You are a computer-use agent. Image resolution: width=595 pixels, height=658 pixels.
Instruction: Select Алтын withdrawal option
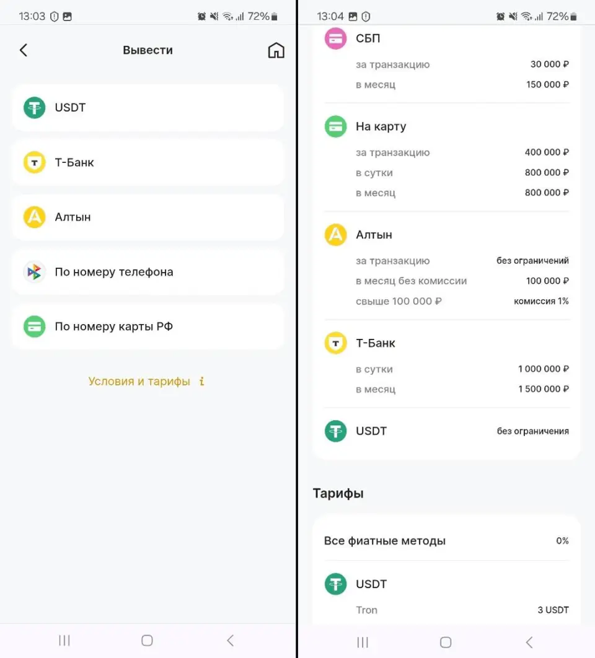click(148, 217)
